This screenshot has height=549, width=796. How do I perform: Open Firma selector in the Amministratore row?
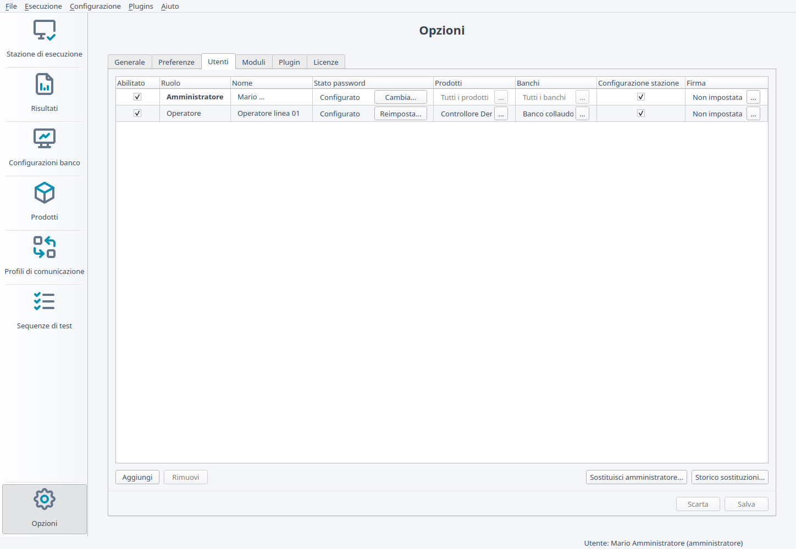[753, 97]
